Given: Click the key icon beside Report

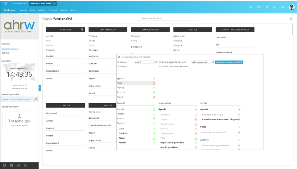Looking at the screenshot, I should click(x=154, y=97).
